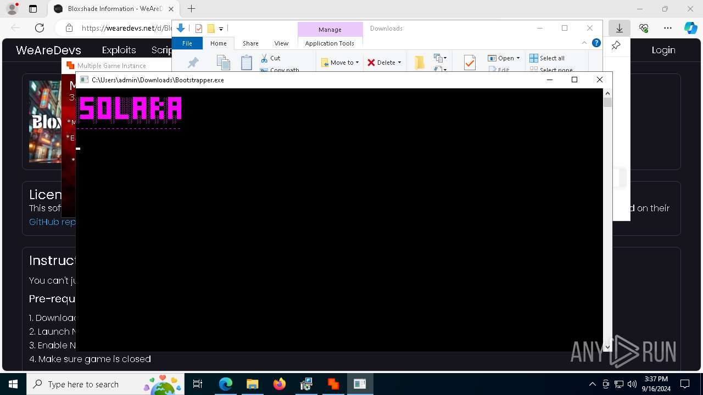Refresh the Edge page
Screen dimensions: 703x395
point(40,28)
